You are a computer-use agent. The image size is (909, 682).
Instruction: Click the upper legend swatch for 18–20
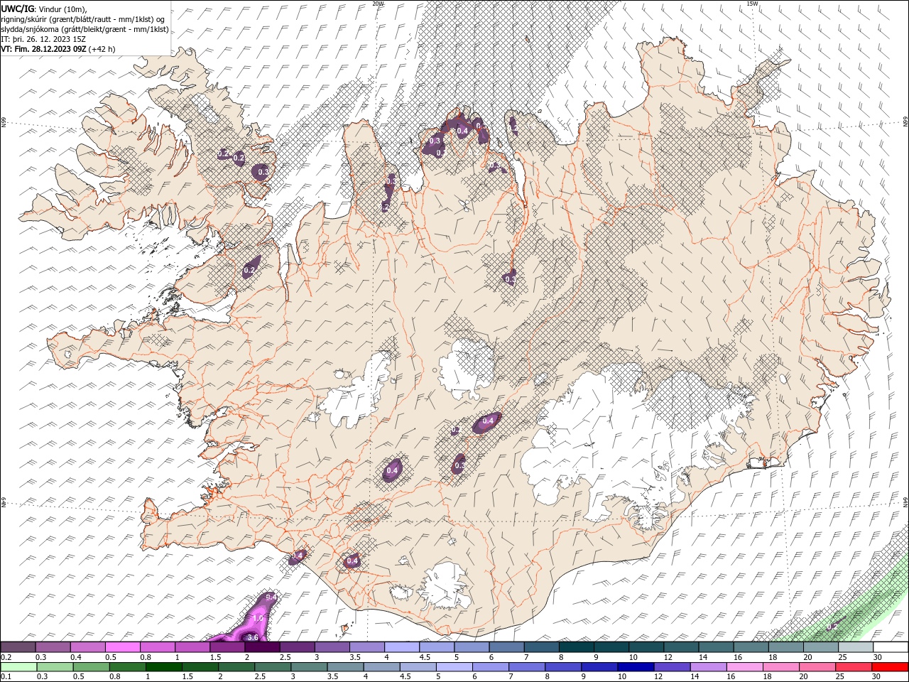coord(786,647)
